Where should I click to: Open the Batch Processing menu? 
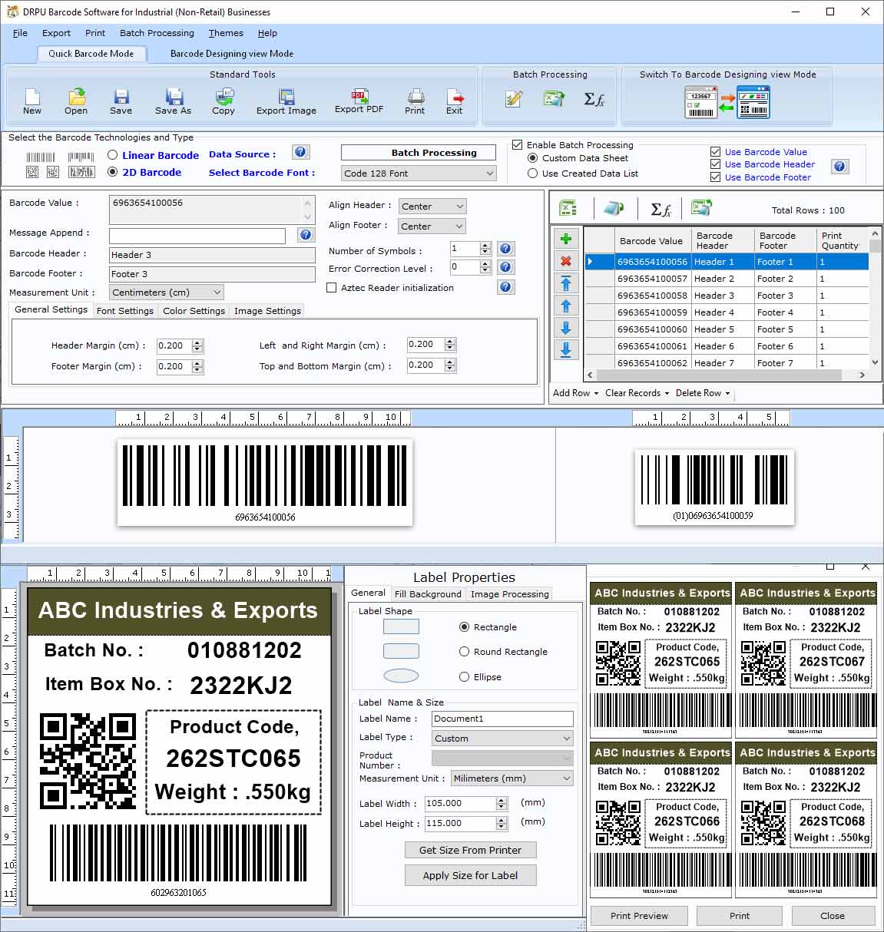click(x=157, y=33)
